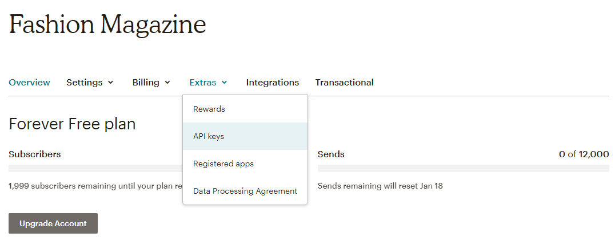
Task: Click the 0 of 12,000 sends count
Action: tap(584, 154)
